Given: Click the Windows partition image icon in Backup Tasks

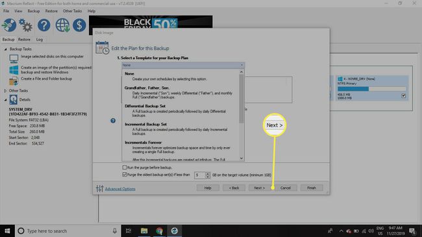Looking at the screenshot, I should click(x=14, y=69).
